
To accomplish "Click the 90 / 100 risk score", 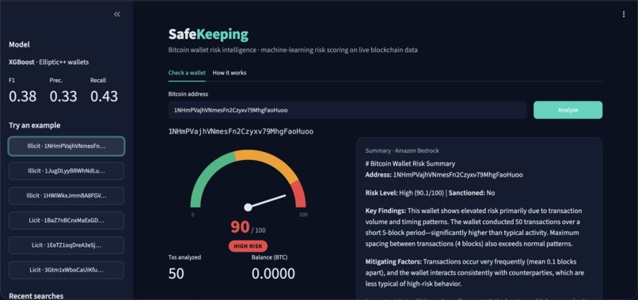I will 248,227.
